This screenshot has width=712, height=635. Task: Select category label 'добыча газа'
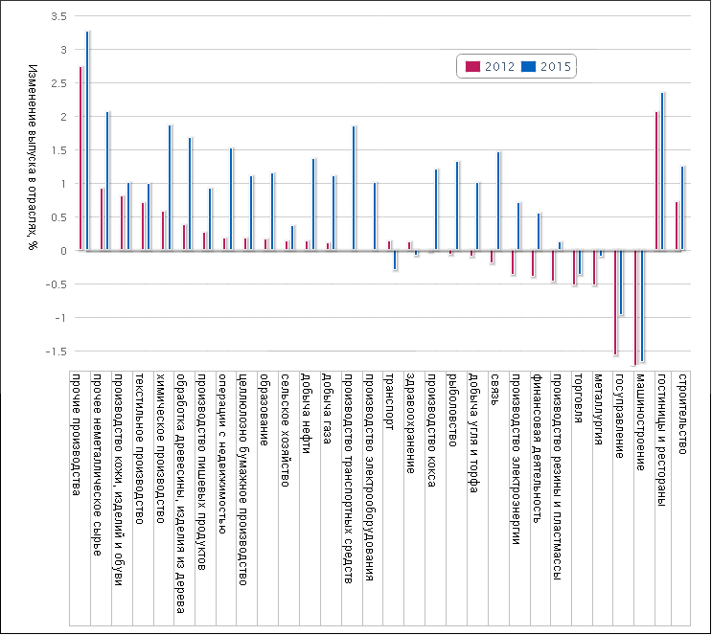point(328,409)
